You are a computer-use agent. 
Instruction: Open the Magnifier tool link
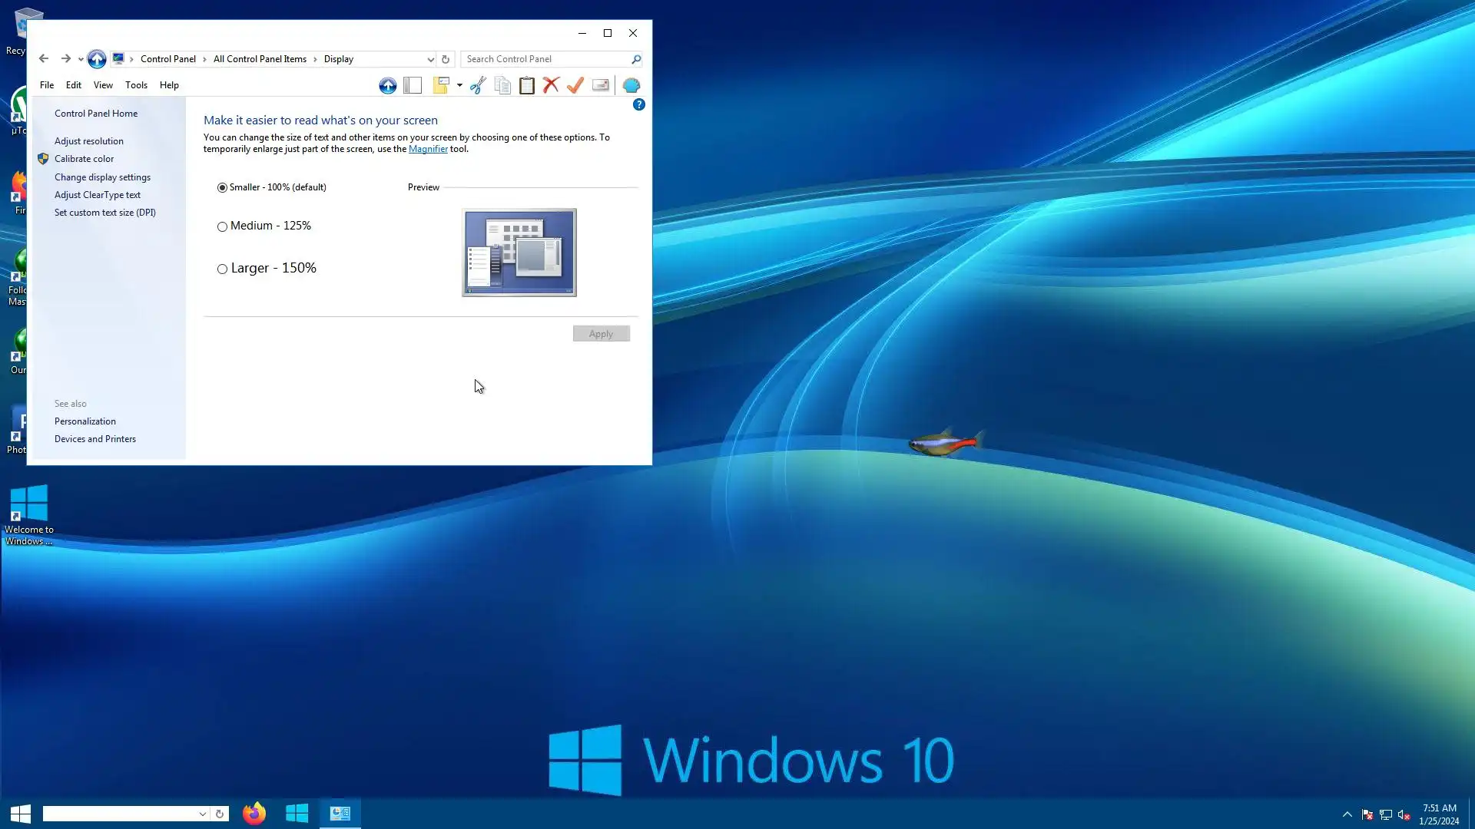(x=428, y=149)
